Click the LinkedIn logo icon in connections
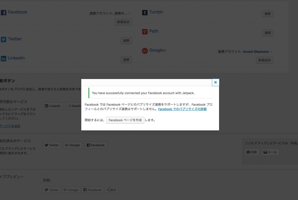This screenshot has height=200, width=298. point(3,59)
